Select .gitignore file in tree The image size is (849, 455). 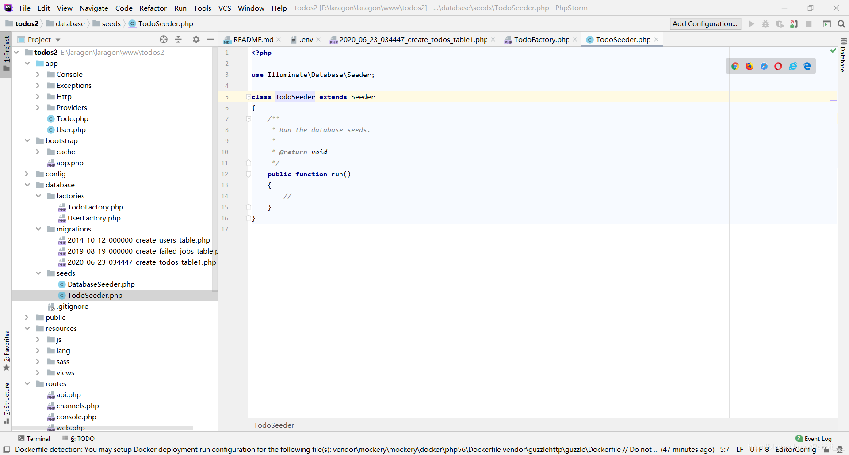click(72, 306)
